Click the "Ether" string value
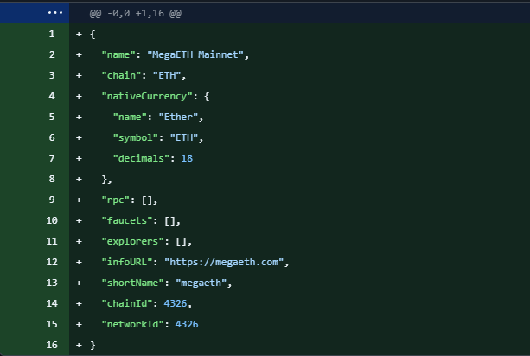530x356 pixels. [178, 117]
